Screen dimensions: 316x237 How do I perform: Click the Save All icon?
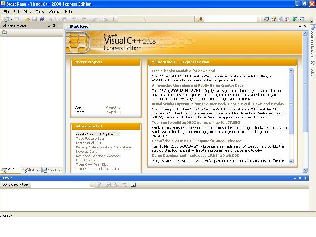(42, 19)
